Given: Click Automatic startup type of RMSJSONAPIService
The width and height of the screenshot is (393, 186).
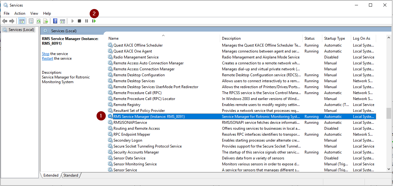Looking at the screenshot, I should click(x=333, y=123).
